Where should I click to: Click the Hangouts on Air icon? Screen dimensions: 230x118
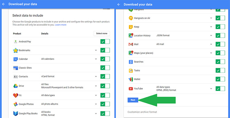(x=131, y=18)
